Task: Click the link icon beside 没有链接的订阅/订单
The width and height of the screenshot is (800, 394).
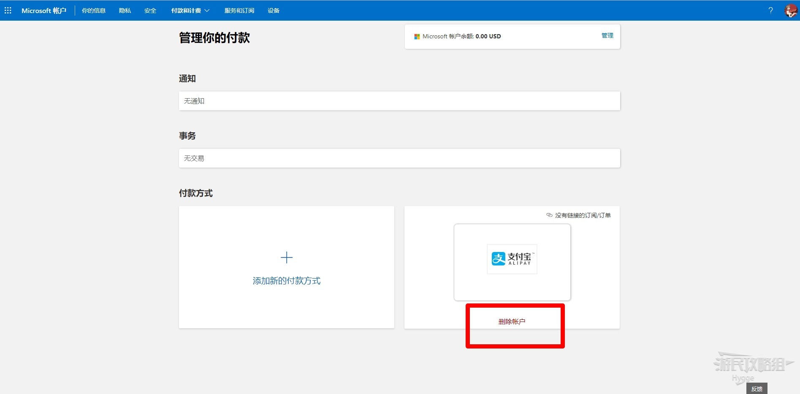Action: pos(549,215)
